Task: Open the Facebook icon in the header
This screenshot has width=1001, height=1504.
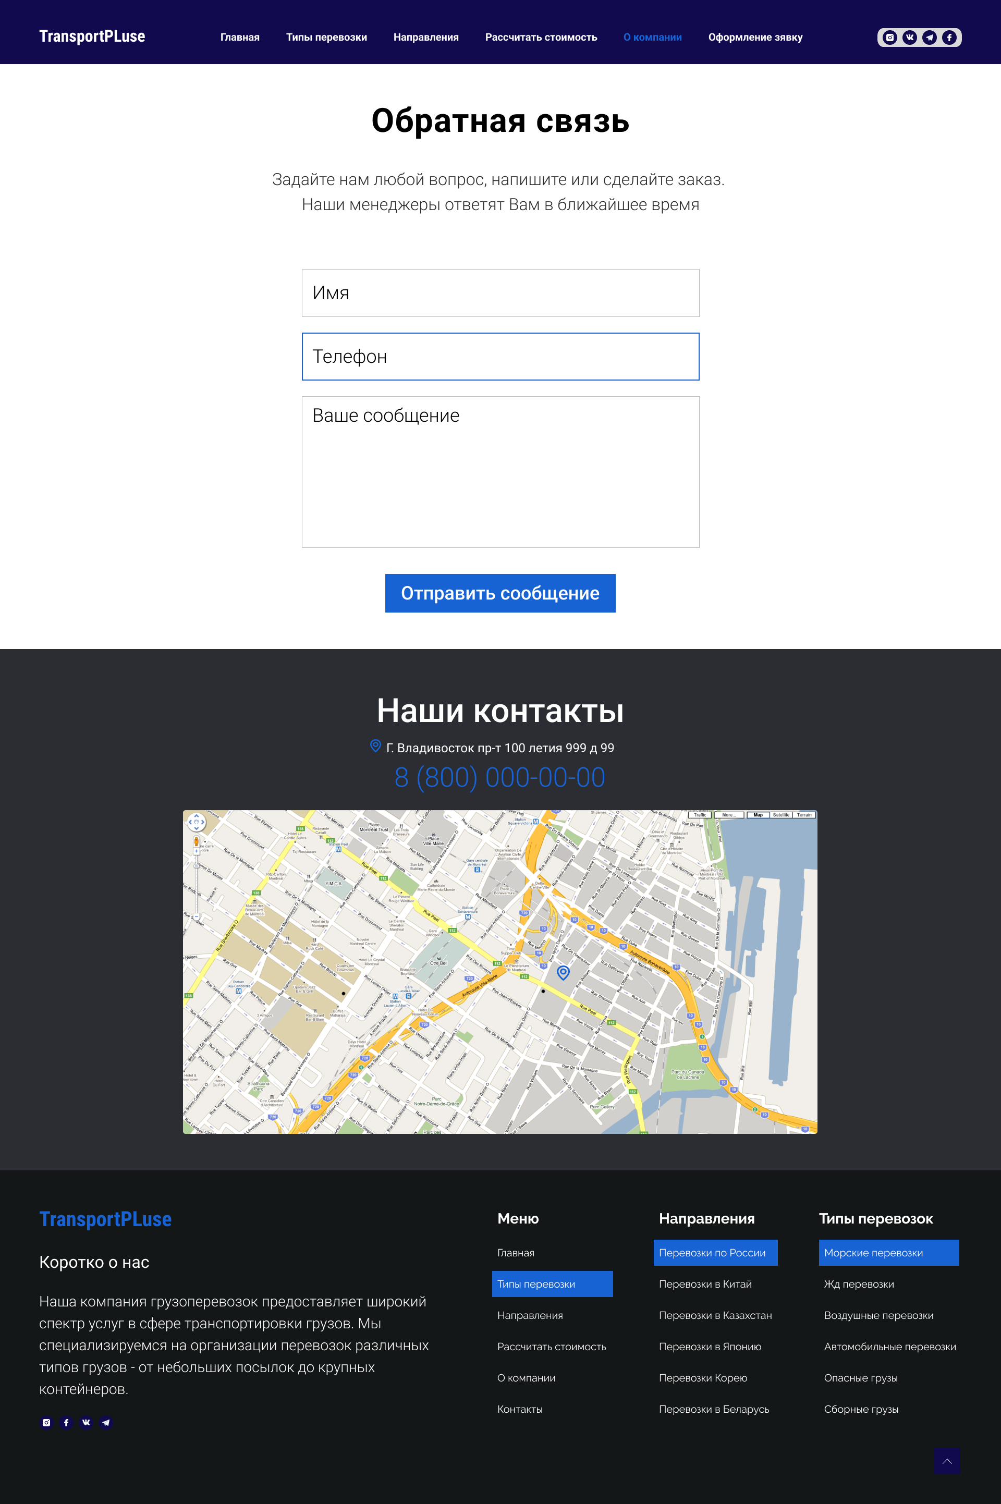Action: coord(950,38)
